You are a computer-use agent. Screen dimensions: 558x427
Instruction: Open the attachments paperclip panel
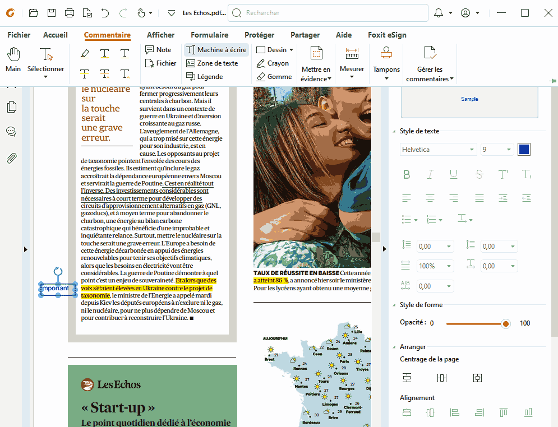point(12,158)
